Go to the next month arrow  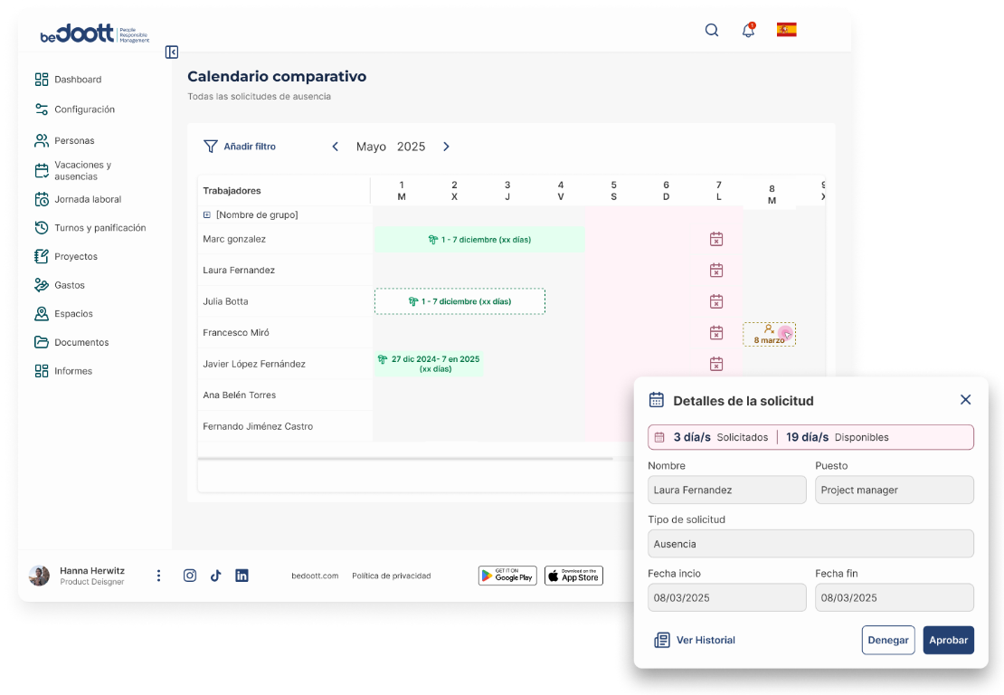pyautogui.click(x=446, y=147)
